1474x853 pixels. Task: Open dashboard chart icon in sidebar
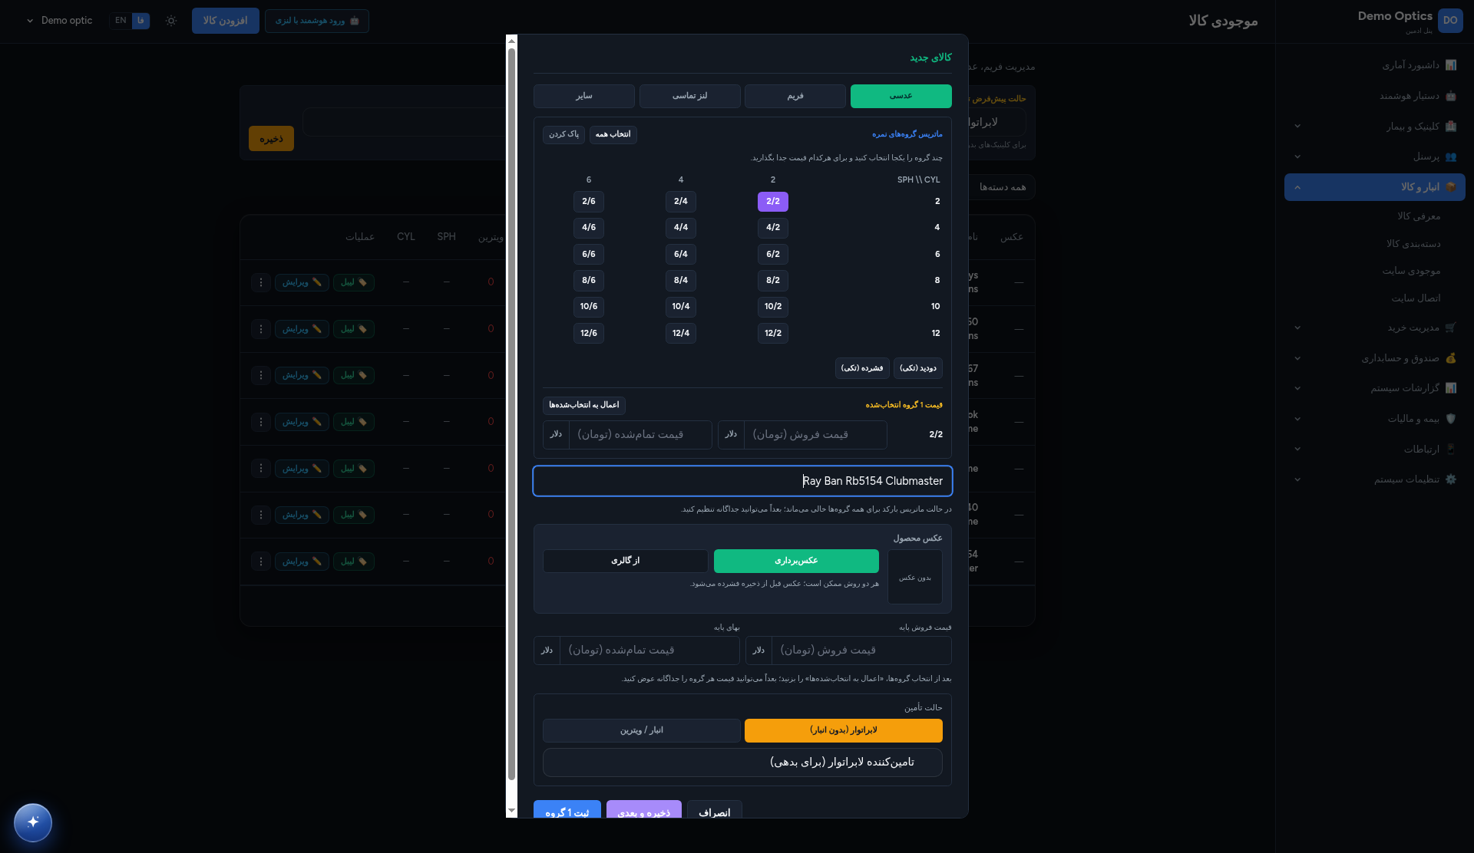coord(1450,65)
